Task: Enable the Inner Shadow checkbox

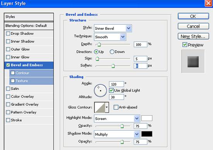Action: point(8,41)
